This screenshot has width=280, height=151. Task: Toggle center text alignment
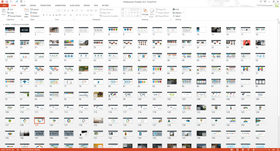[x=80, y=15]
